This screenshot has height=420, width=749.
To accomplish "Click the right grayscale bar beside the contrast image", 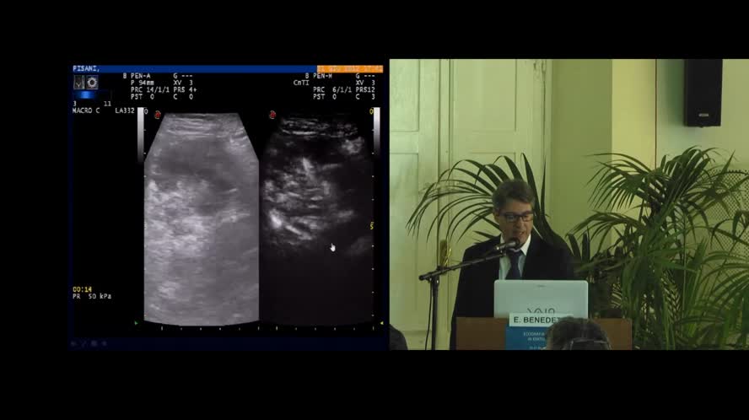I will tap(376, 135).
